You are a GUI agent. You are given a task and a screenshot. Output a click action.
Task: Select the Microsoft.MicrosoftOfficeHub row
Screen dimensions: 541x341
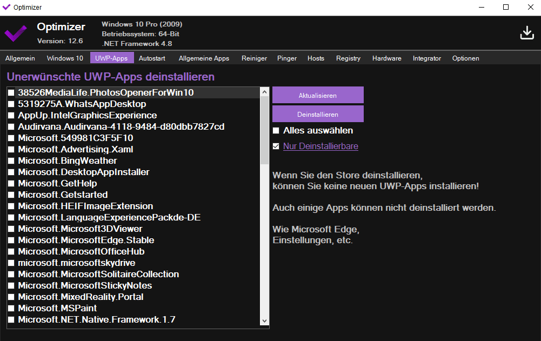point(133,252)
